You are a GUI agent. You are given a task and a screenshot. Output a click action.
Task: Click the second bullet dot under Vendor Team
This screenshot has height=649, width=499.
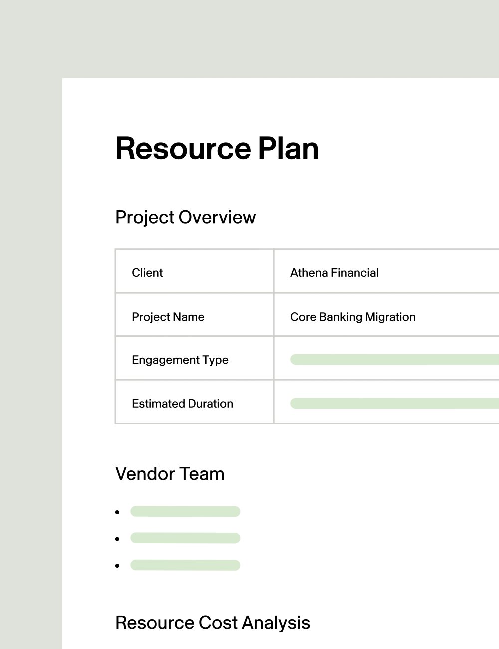117,539
